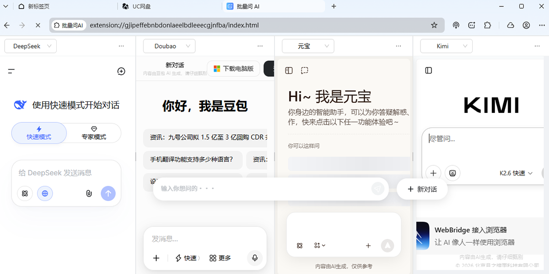Select suggestion about 九号公司 CDR 回购
The height and width of the screenshot is (274, 549).
tap(205, 137)
